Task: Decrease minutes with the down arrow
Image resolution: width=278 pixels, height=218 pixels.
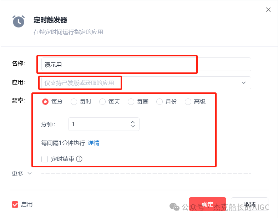Action: pyautogui.click(x=133, y=126)
